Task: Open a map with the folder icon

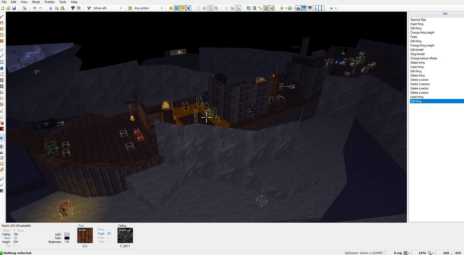Action: pyautogui.click(x=8, y=8)
